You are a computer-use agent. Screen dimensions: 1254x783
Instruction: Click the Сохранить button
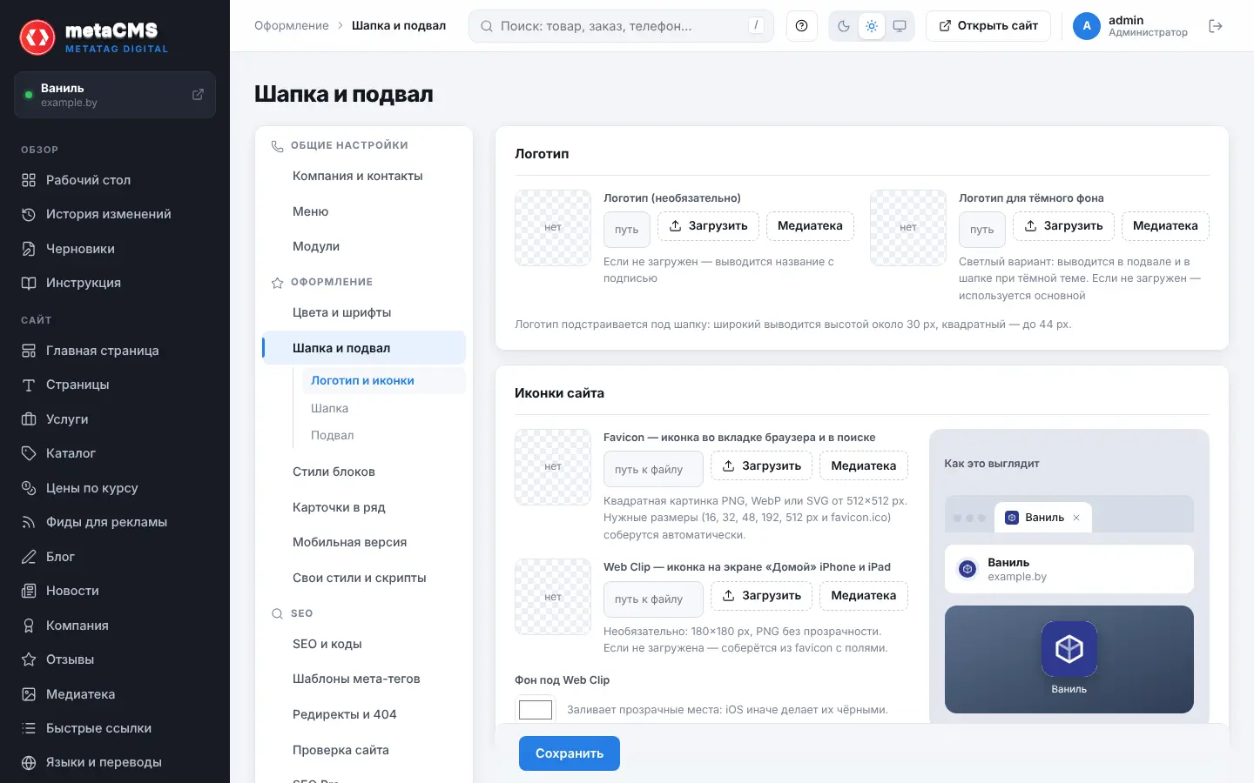(570, 753)
